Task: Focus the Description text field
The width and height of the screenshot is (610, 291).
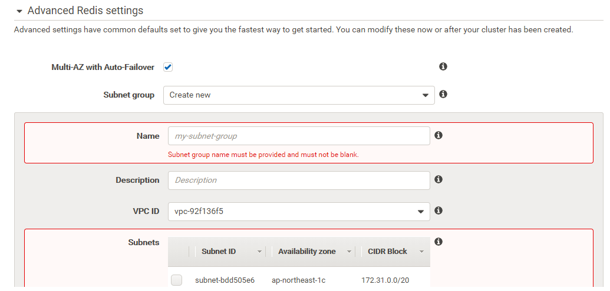Action: coord(299,180)
